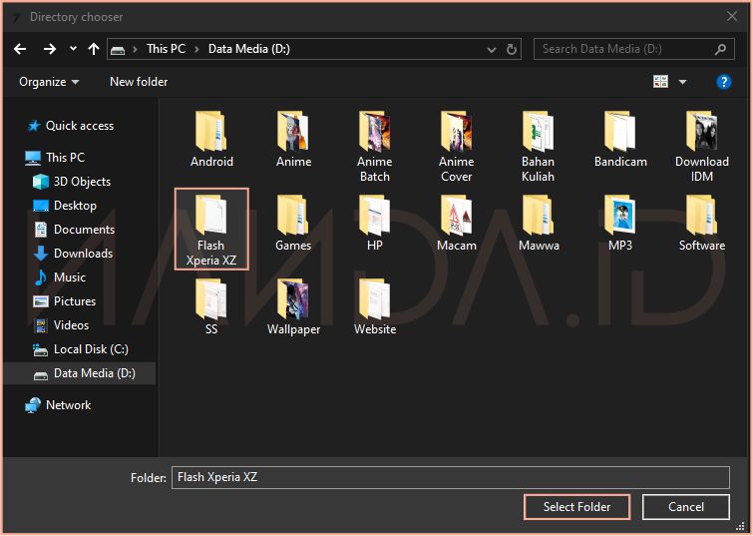Select the Download IDM folder
This screenshot has width=753, height=536.
702,132
